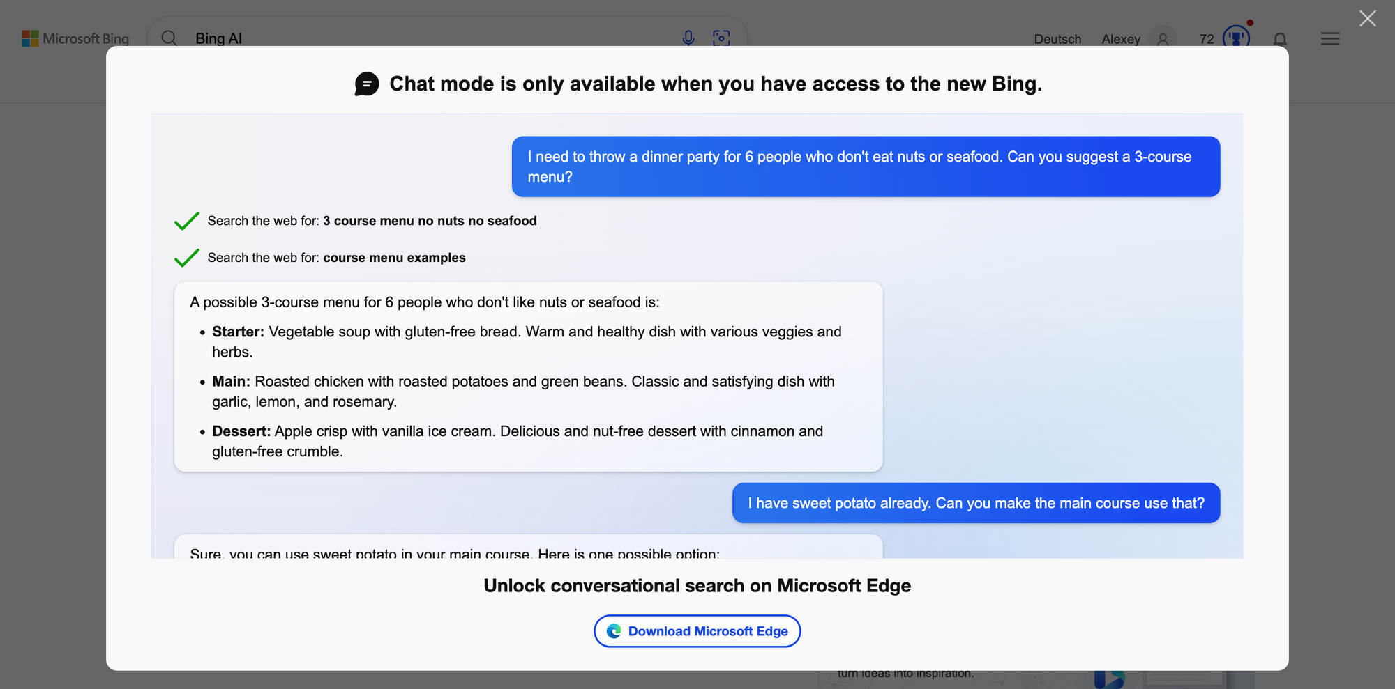The width and height of the screenshot is (1395, 689).
Task: Open the Alexey account menu
Action: pos(1121,40)
